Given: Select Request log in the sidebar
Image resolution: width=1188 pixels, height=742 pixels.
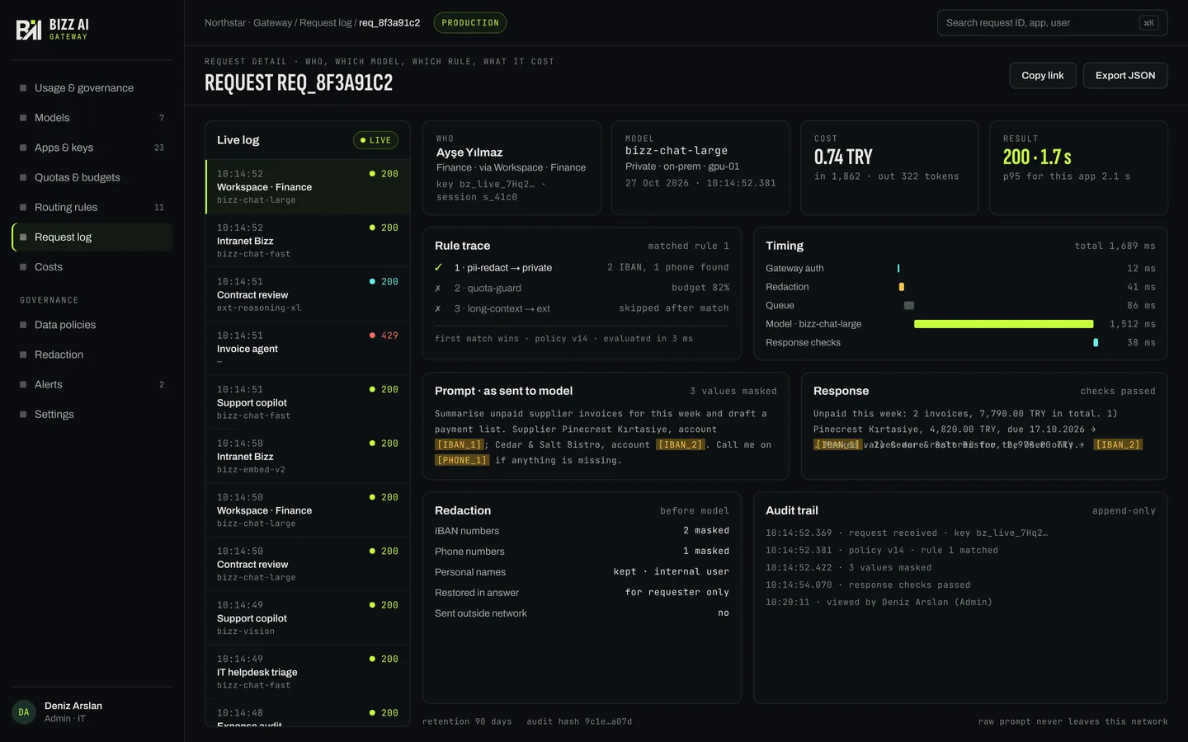Looking at the screenshot, I should click(x=92, y=237).
